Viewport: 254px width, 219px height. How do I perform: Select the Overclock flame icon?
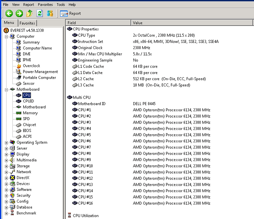[19, 66]
